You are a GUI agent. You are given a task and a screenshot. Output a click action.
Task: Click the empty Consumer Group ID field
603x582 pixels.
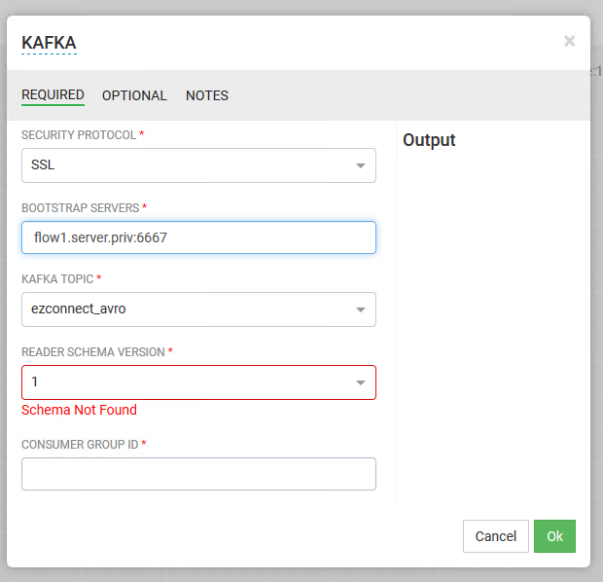point(198,474)
